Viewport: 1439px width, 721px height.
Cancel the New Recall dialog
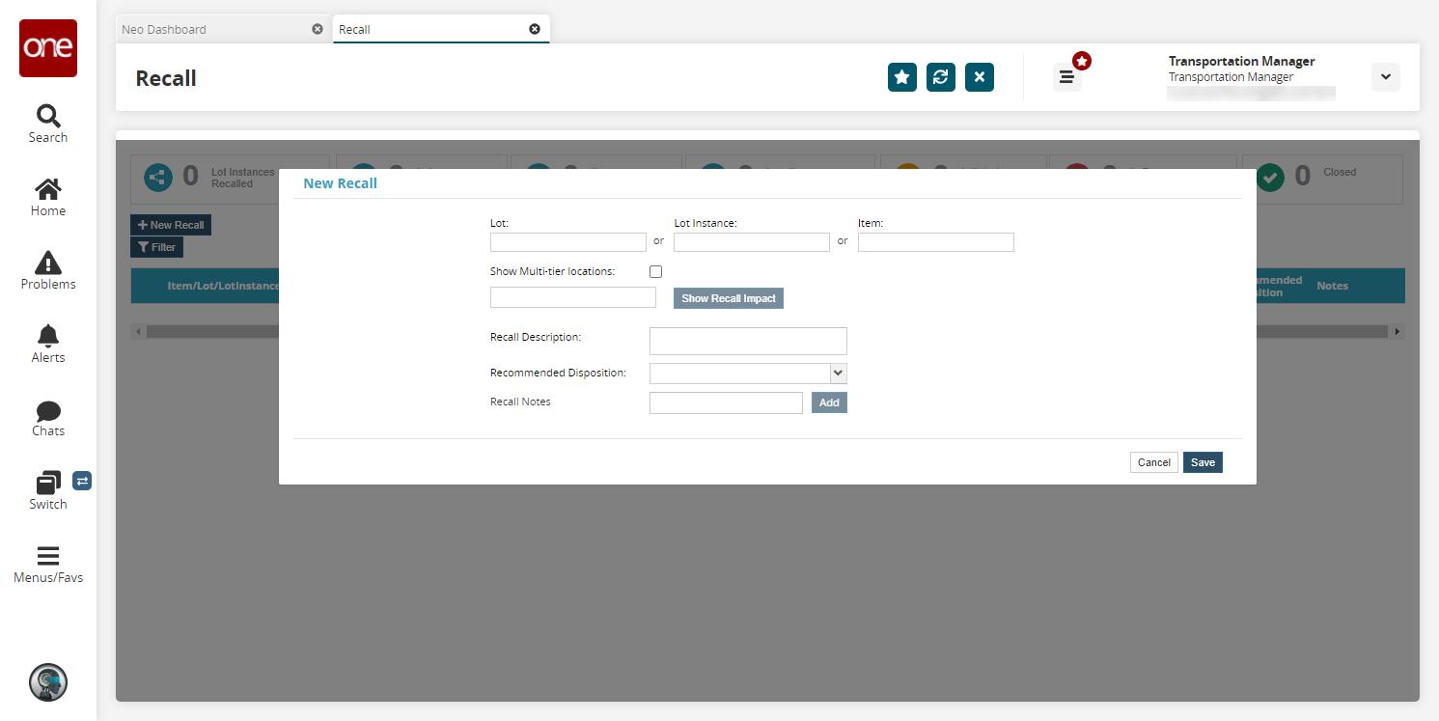coord(1153,462)
